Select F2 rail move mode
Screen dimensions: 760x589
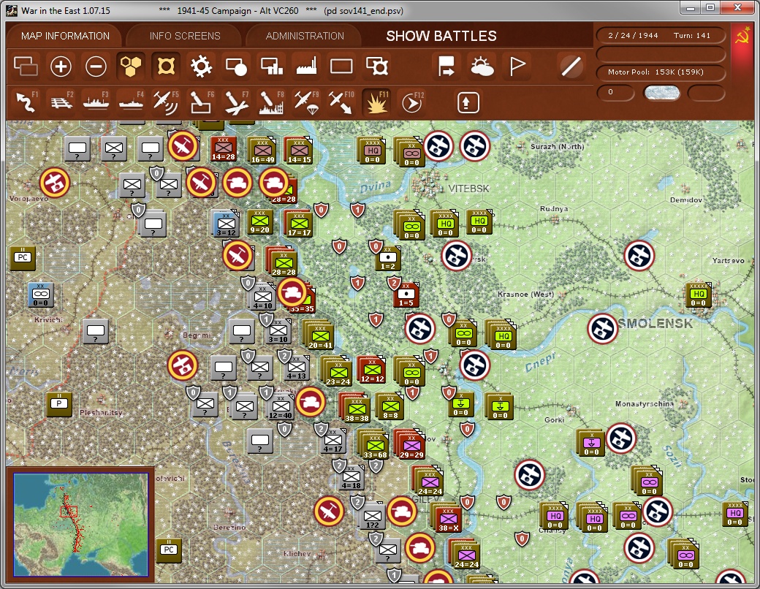(x=61, y=102)
